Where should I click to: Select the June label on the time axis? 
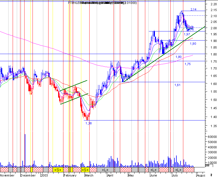click(154, 175)
